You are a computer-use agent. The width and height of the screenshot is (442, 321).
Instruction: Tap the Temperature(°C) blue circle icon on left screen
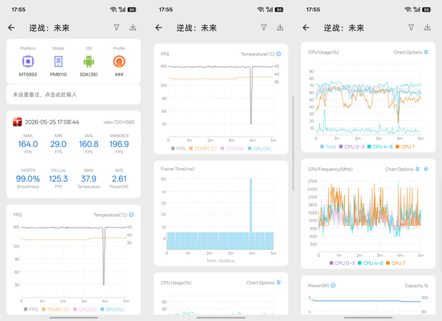[131, 215]
